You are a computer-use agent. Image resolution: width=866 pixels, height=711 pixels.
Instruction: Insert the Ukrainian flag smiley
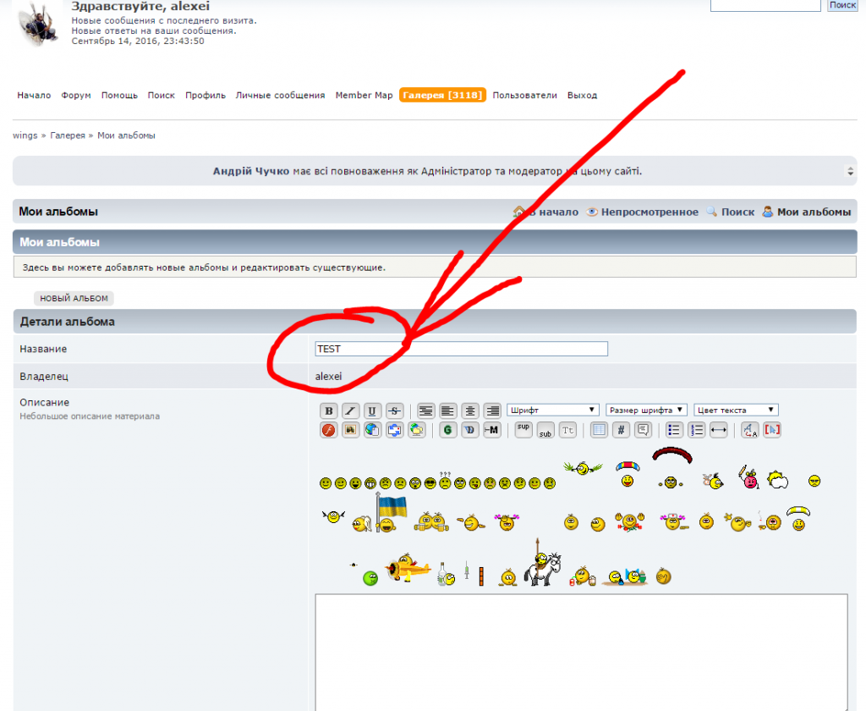click(390, 514)
